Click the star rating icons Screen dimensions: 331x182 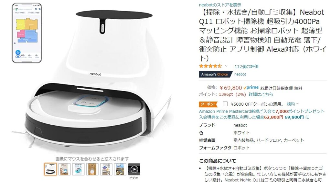210,66
